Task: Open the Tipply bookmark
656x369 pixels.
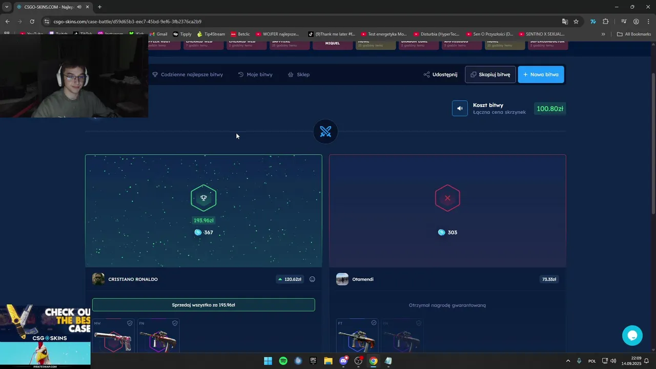Action: pos(182,34)
